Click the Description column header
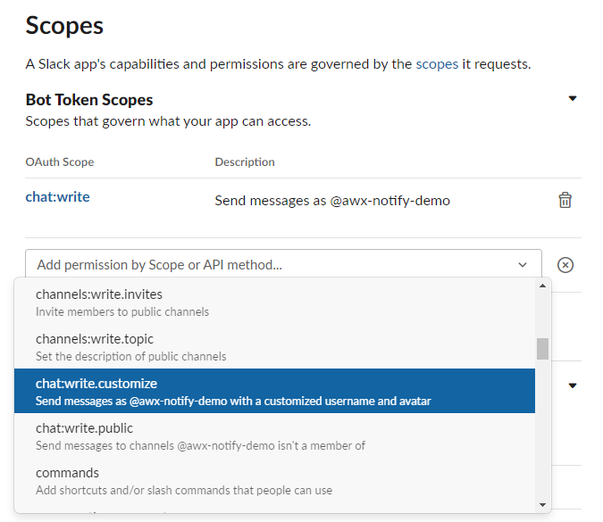Screen dimensions: 603x522 pyautogui.click(x=245, y=162)
